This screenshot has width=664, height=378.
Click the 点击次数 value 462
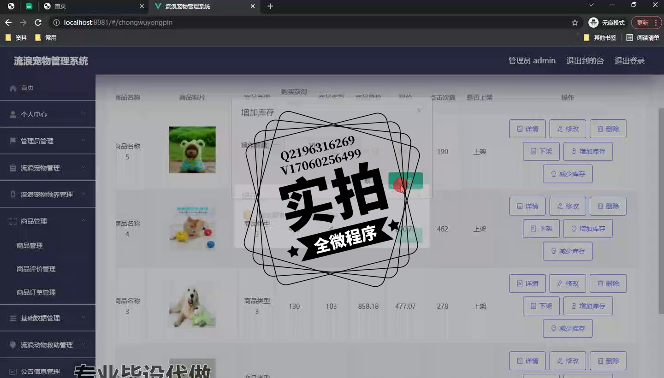(442, 229)
